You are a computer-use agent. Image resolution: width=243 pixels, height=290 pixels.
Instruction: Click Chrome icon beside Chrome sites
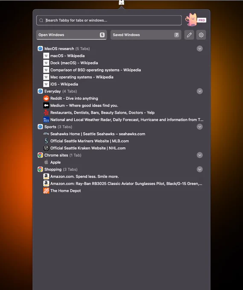pyautogui.click(x=40, y=155)
